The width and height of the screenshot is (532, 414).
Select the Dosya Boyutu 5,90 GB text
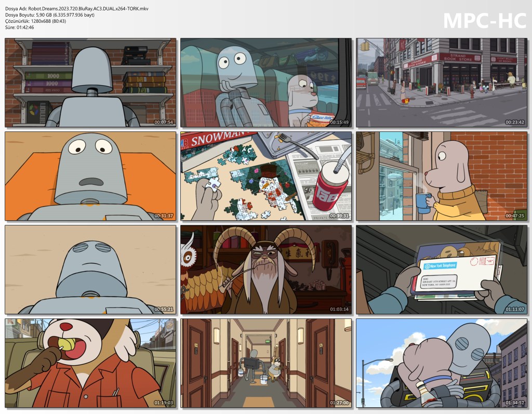click(x=50, y=15)
